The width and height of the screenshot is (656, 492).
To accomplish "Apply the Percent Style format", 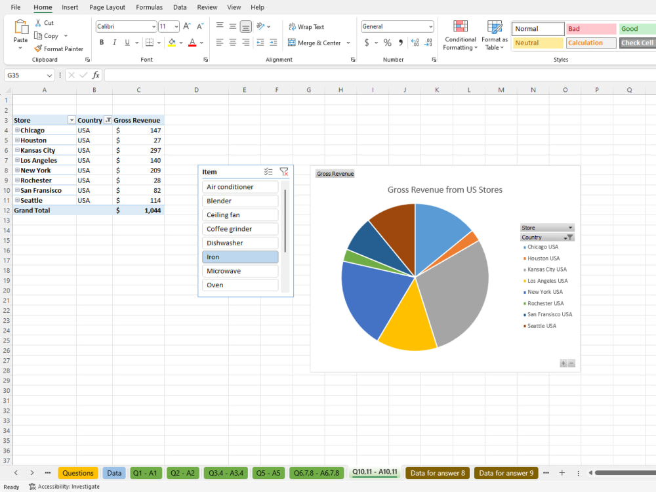I will coord(387,42).
